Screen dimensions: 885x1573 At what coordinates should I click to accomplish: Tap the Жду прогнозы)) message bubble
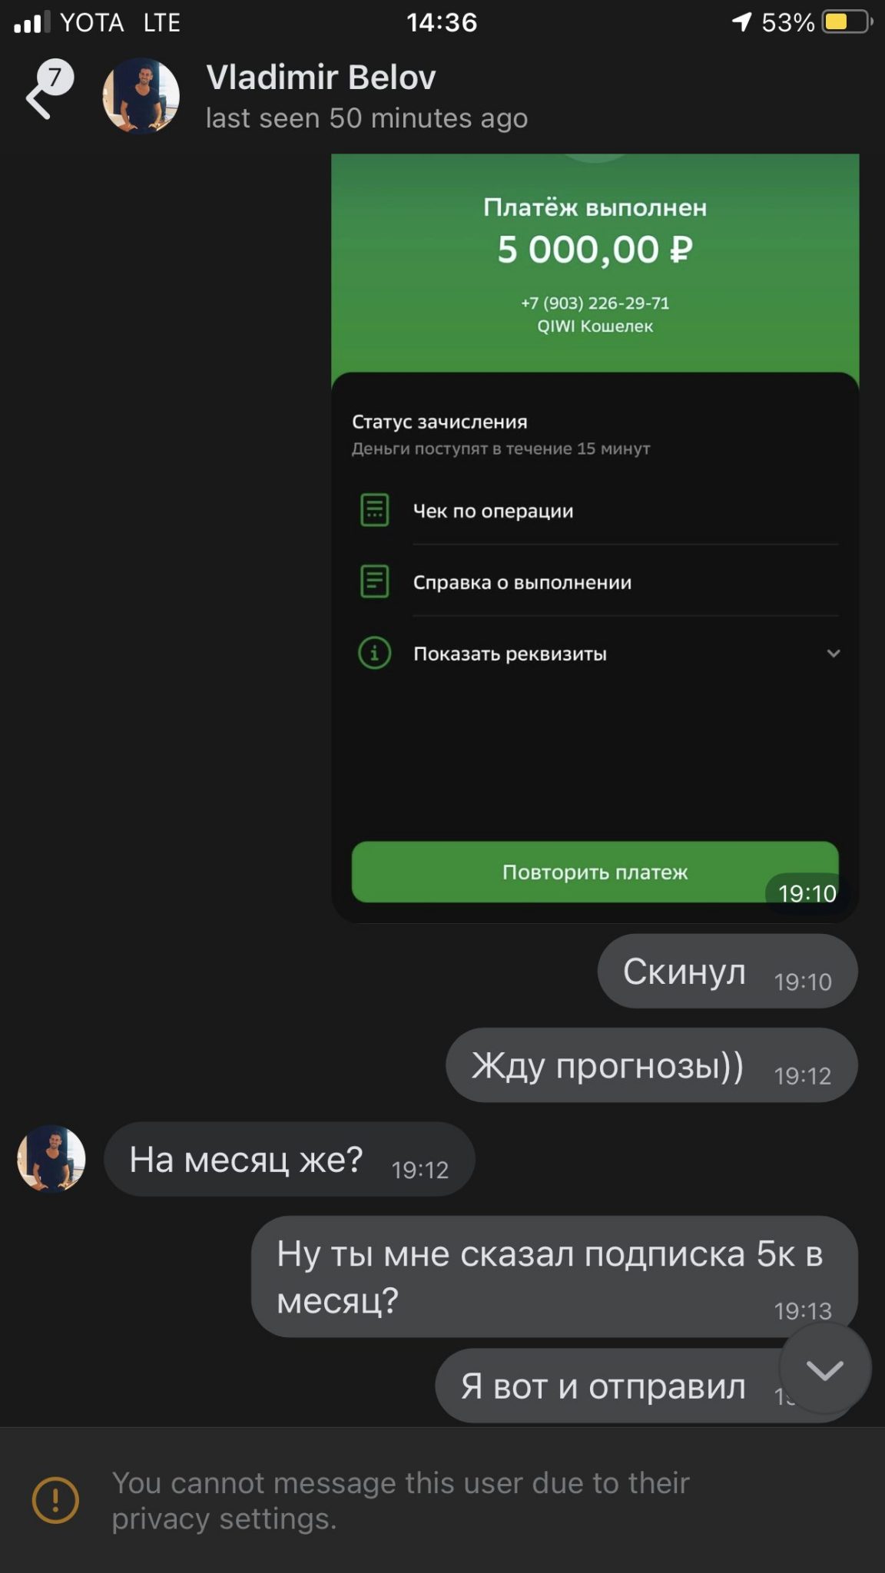click(x=651, y=1065)
